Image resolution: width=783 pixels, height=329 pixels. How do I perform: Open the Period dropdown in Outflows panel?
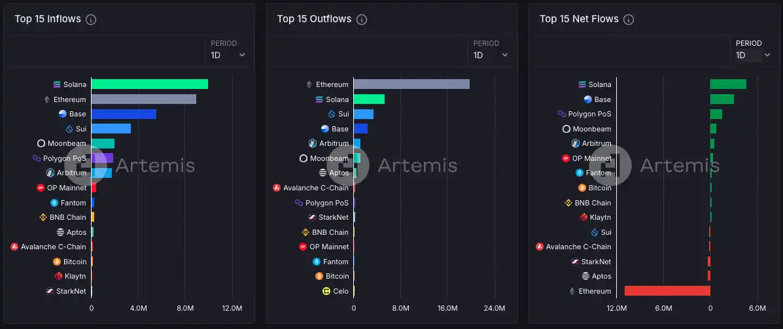point(491,56)
